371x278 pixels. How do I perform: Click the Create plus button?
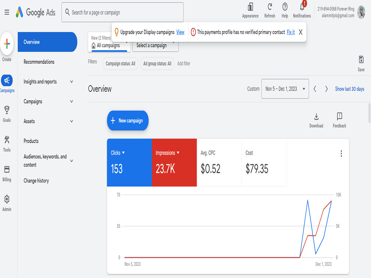(7, 44)
